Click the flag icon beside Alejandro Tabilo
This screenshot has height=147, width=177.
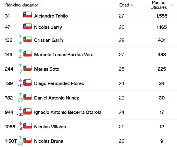(28, 15)
